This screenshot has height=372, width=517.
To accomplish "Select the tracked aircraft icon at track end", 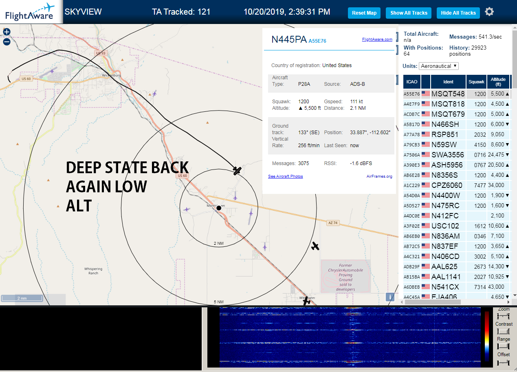I will coord(237,171).
